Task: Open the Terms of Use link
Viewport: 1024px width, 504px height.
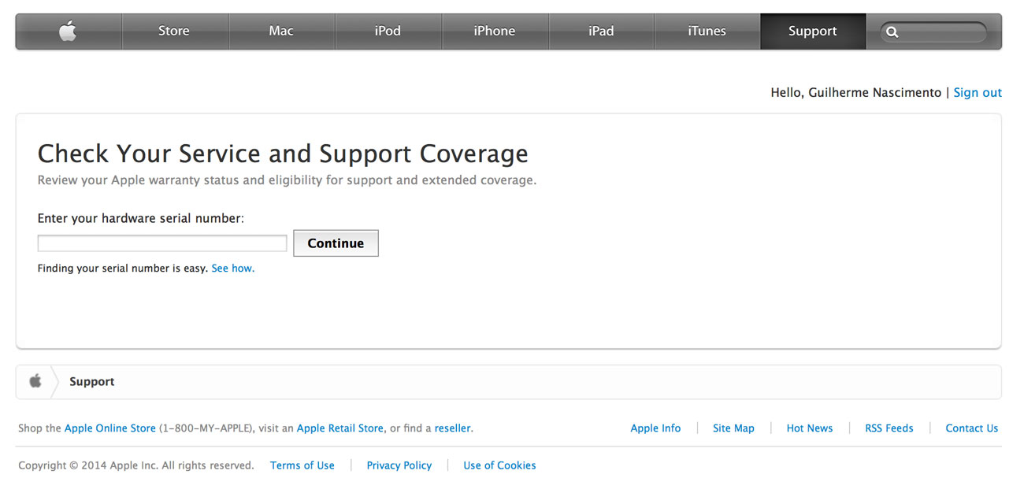Action: click(302, 465)
